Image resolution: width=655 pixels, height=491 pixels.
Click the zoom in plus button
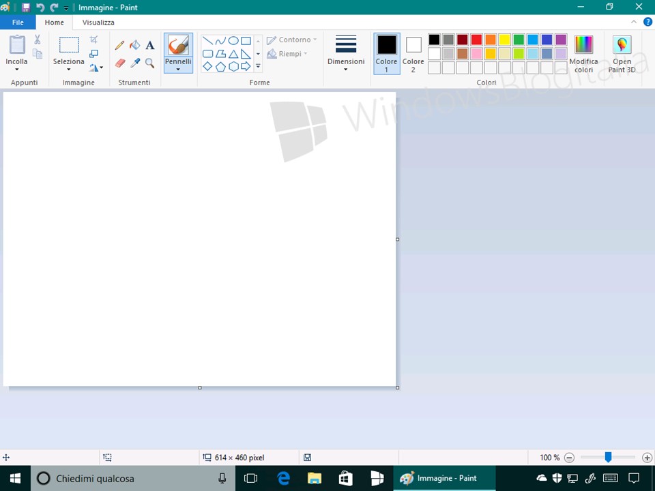647,458
